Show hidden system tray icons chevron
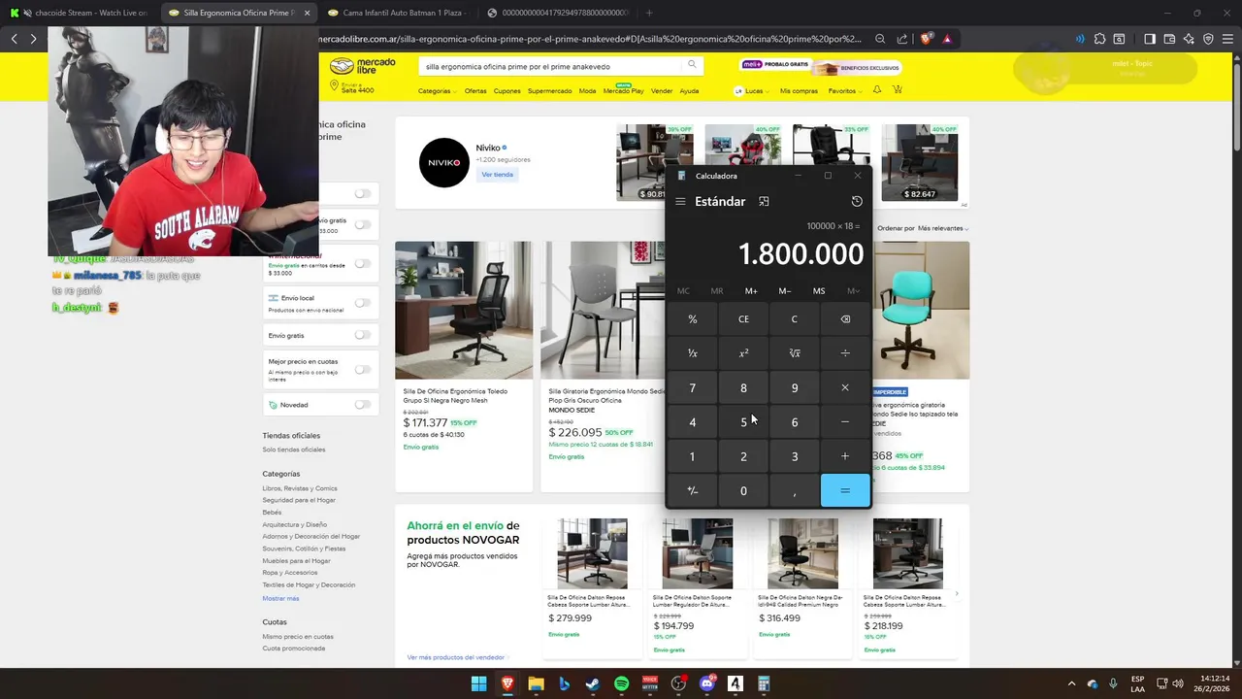 (1071, 684)
